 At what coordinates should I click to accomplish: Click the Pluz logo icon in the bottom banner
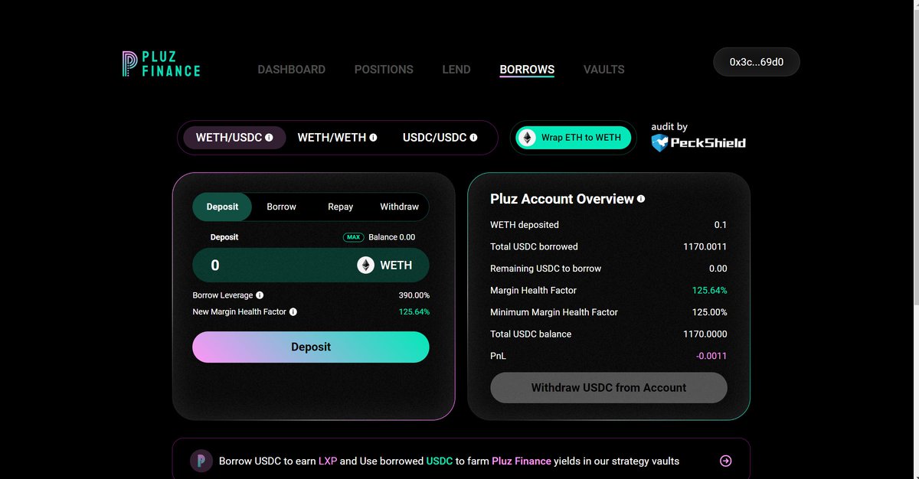click(x=201, y=461)
